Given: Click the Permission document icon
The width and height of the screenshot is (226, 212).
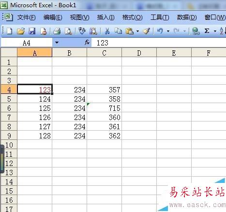Looking at the screenshot, I should (x=44, y=31).
